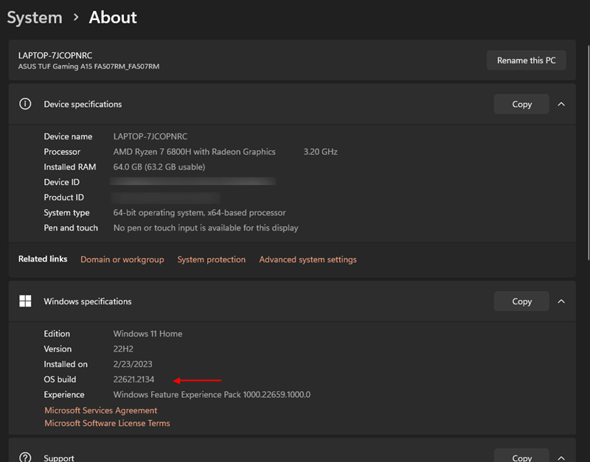Click the Support question mark icon
The image size is (590, 462).
[x=25, y=458]
